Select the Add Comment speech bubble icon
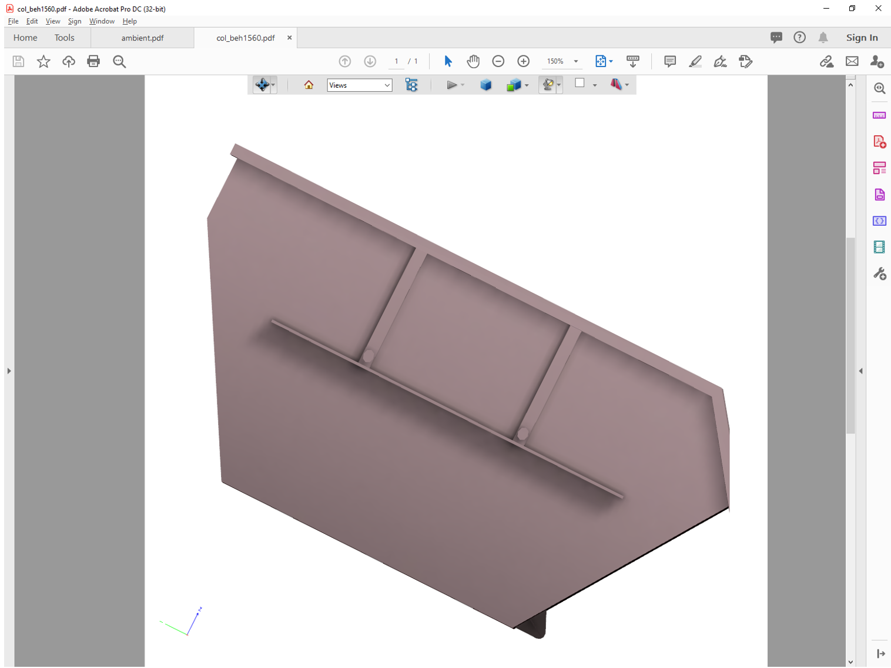Screen dimensions: 891x668 click(669, 61)
